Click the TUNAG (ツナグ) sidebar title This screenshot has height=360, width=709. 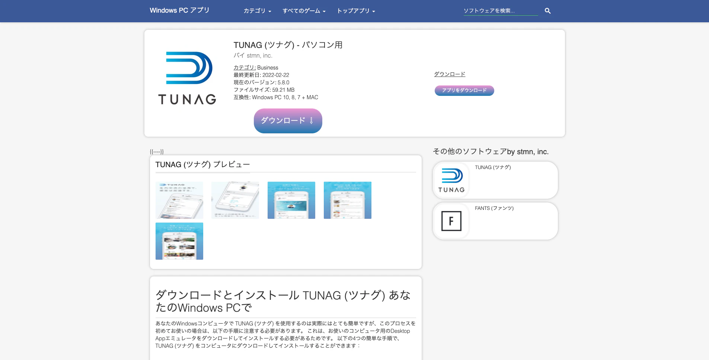493,168
